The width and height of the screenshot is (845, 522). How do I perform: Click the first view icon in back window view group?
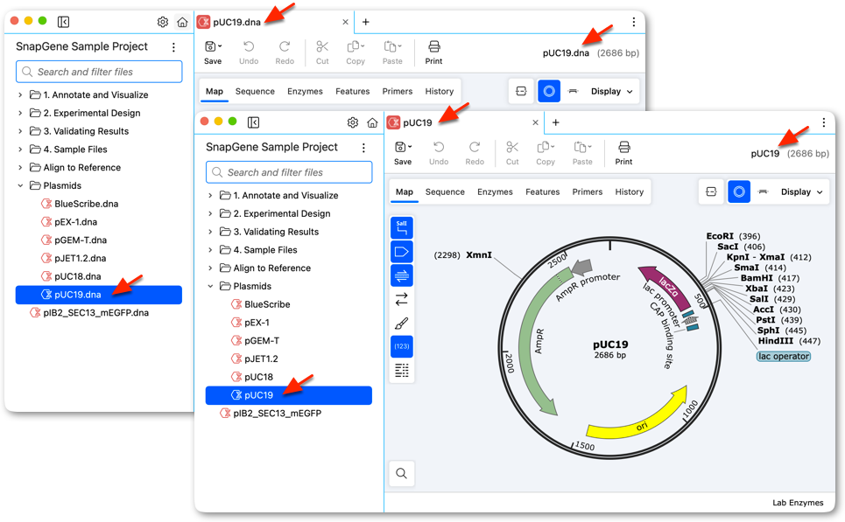(x=521, y=92)
